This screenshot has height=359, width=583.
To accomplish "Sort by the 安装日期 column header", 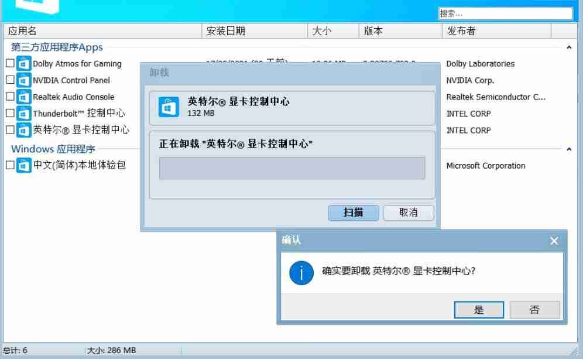I will (x=255, y=31).
